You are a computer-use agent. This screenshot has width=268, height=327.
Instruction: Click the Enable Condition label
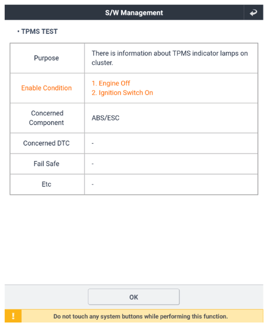coord(46,88)
